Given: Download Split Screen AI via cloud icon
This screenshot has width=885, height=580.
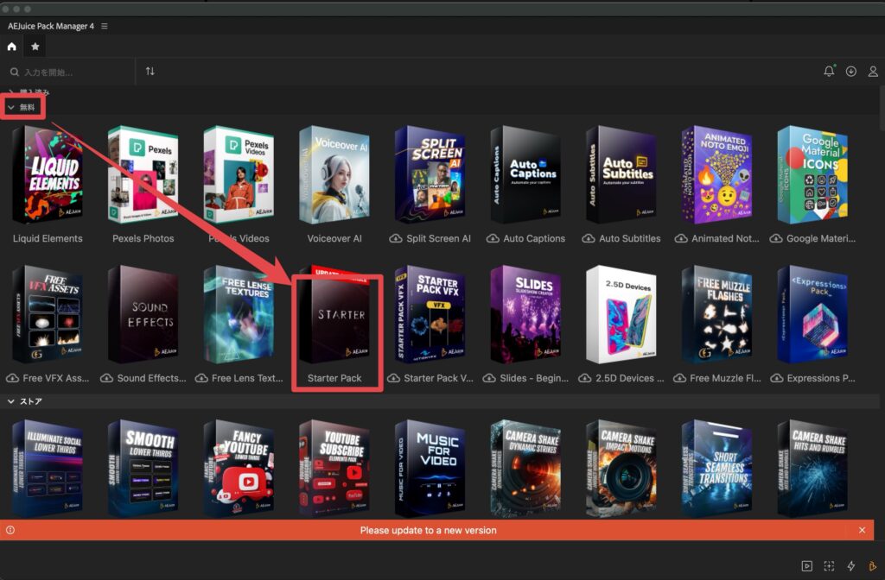Looking at the screenshot, I should click(396, 238).
